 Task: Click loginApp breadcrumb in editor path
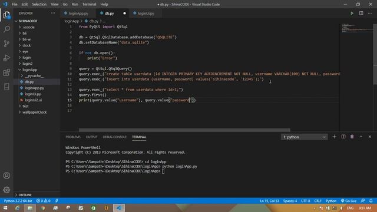click(x=72, y=21)
